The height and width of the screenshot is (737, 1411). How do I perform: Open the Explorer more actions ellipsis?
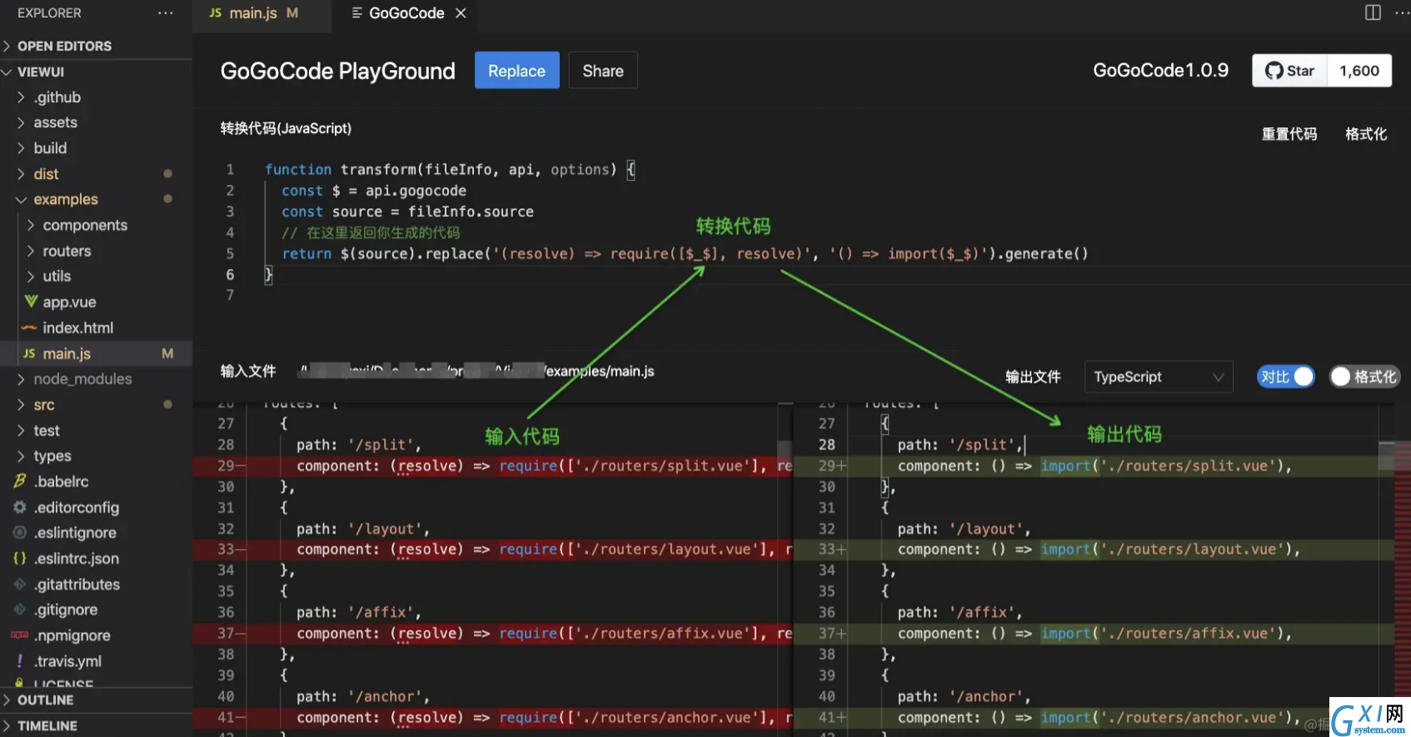click(166, 12)
